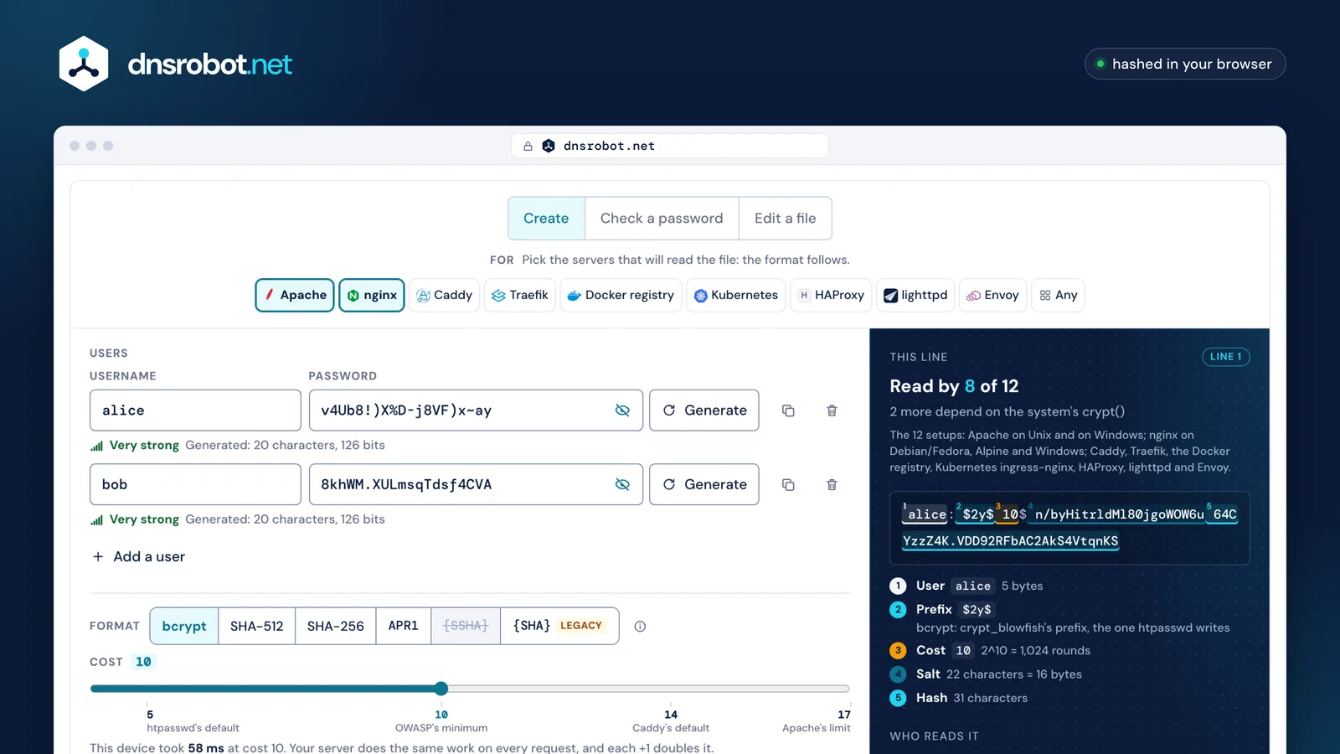Focus alice's password input field
Viewport: 1340px width, 754px height.
[x=476, y=411]
